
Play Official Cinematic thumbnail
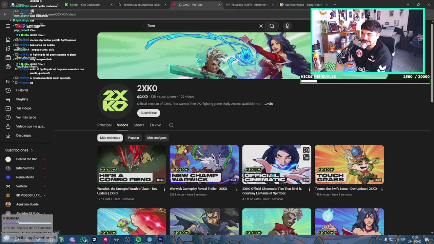277,165
